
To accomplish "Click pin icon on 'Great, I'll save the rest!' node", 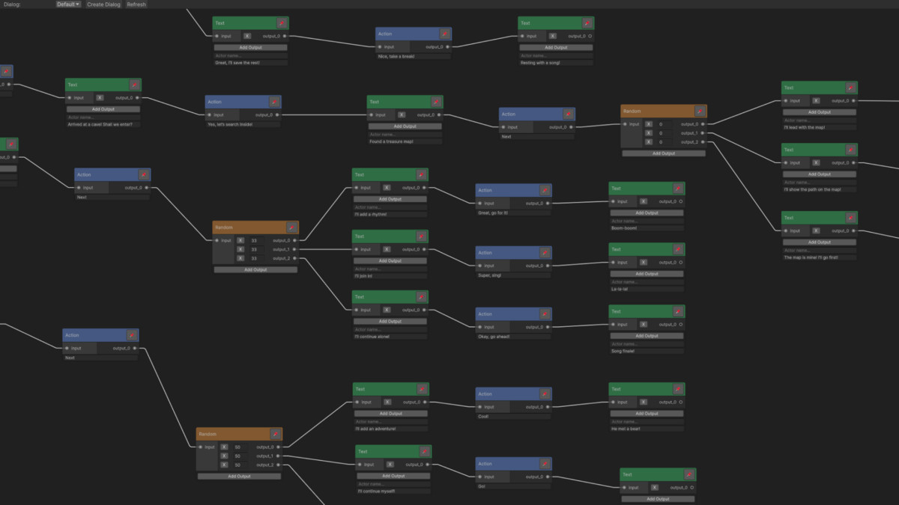I will coord(282,23).
